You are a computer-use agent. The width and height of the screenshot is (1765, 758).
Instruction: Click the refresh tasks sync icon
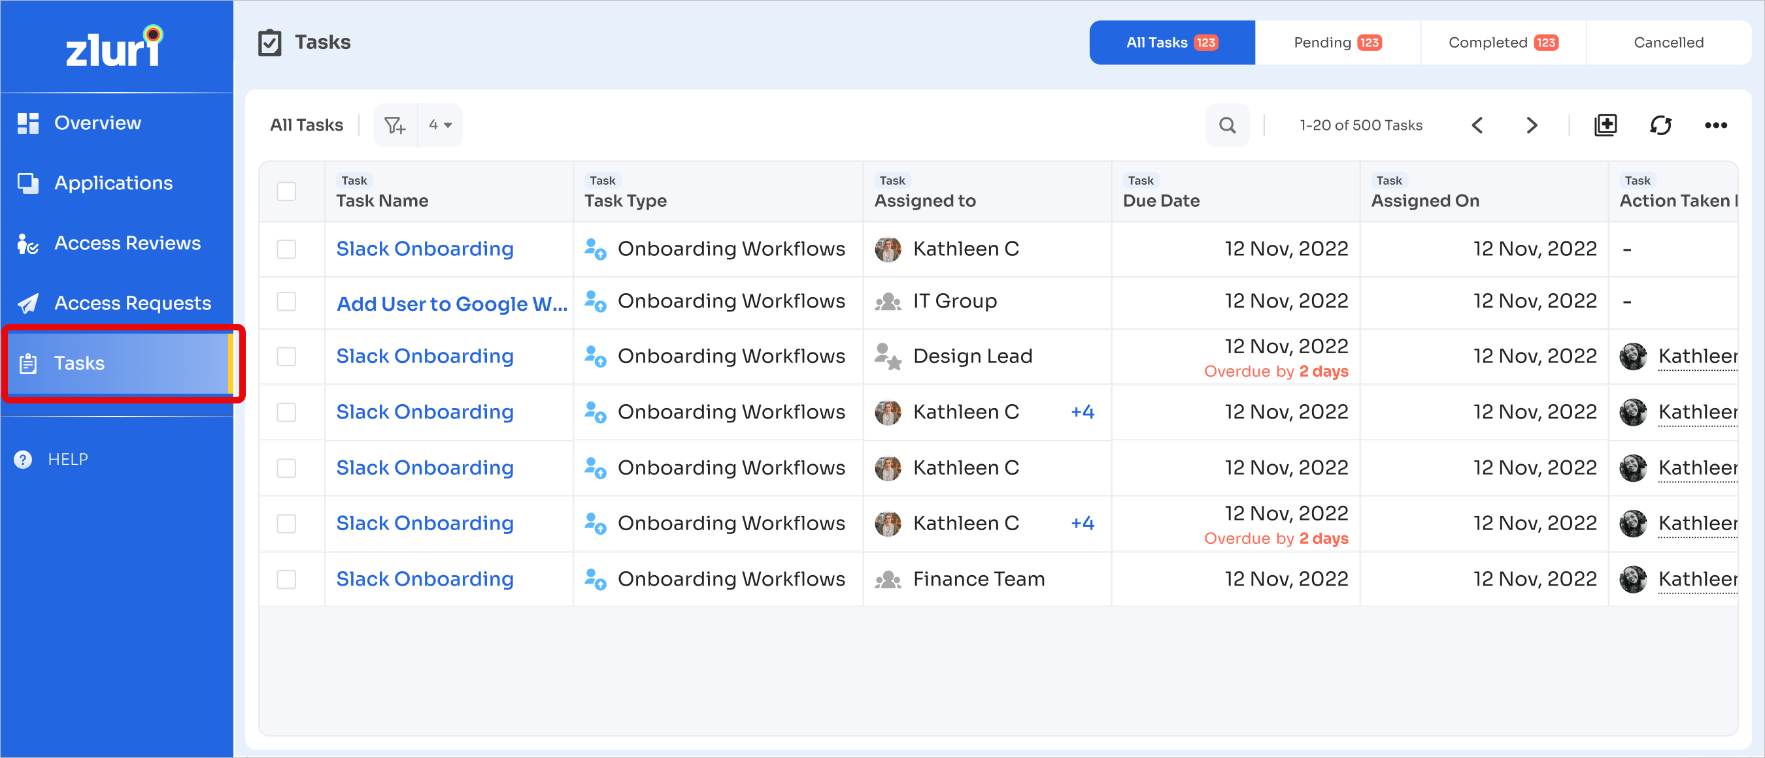click(x=1660, y=125)
